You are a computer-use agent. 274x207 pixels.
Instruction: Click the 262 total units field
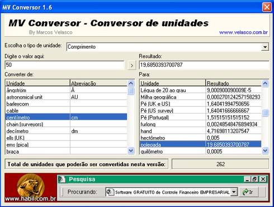coord(220,164)
